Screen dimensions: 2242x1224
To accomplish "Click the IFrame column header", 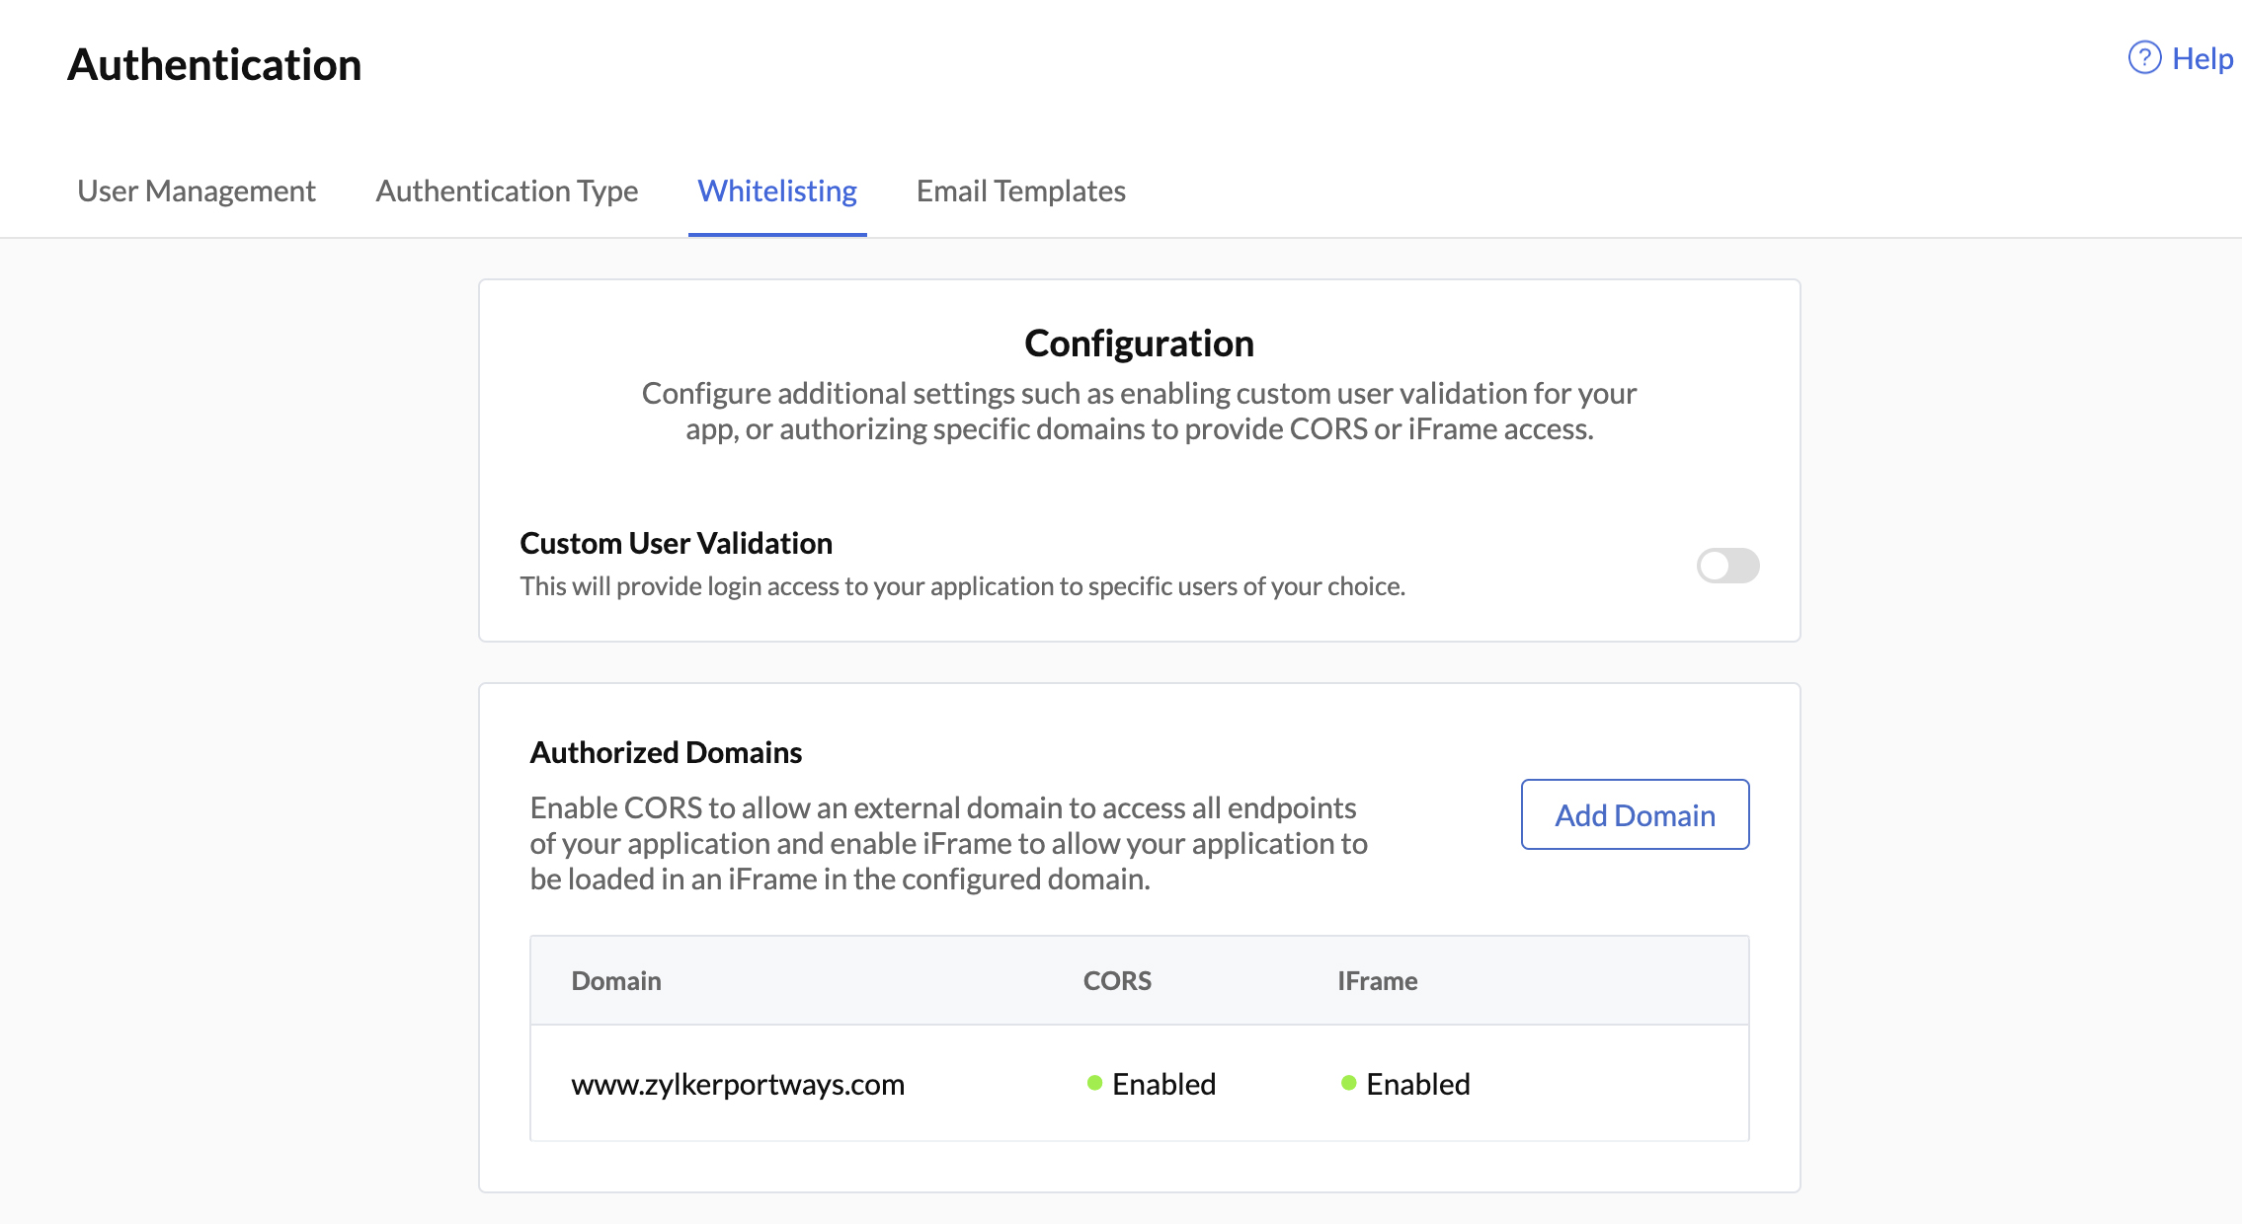I will [x=1377, y=980].
